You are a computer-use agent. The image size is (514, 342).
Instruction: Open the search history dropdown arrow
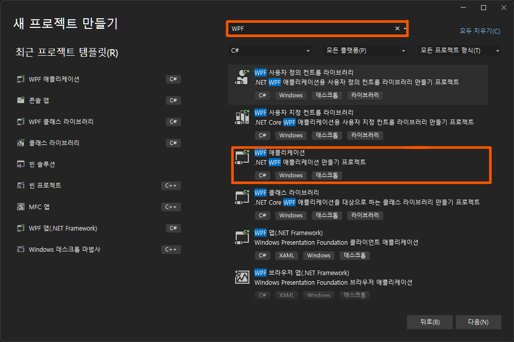(x=405, y=28)
